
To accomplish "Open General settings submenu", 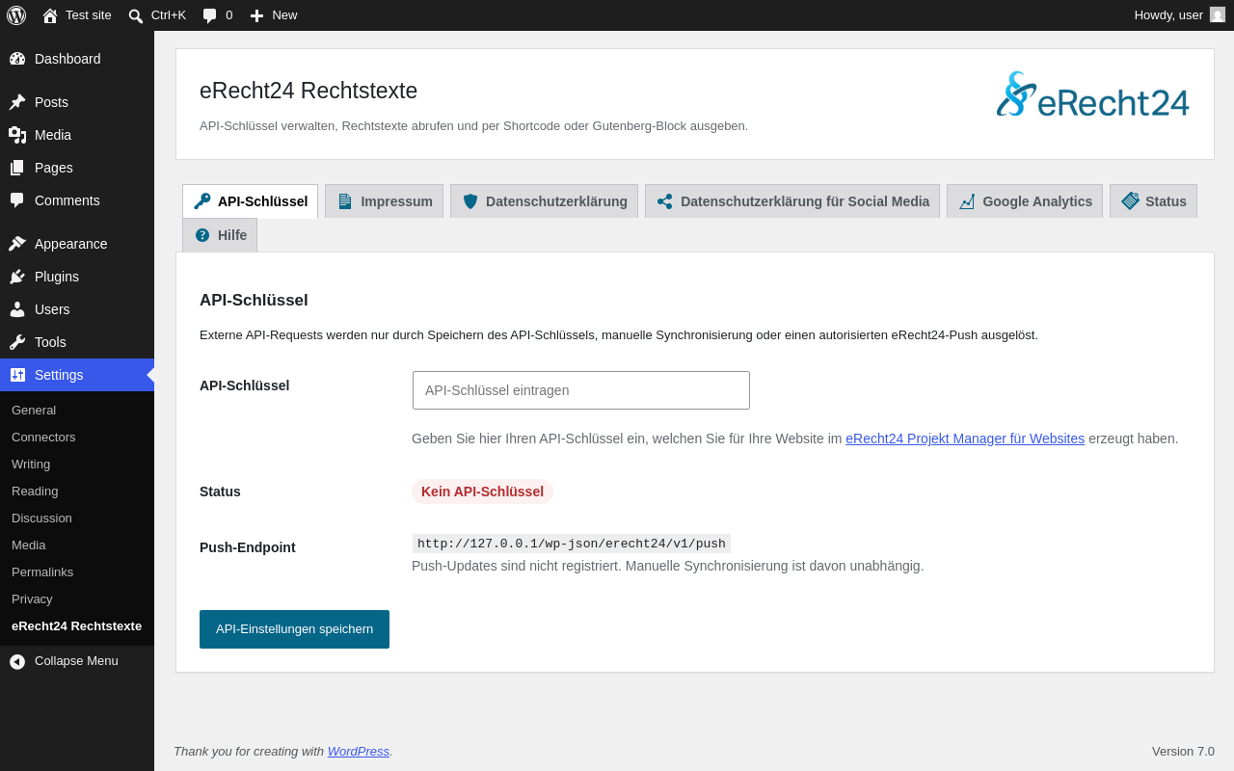I will [34, 410].
